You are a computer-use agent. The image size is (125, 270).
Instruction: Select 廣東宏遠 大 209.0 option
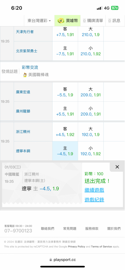91,92
